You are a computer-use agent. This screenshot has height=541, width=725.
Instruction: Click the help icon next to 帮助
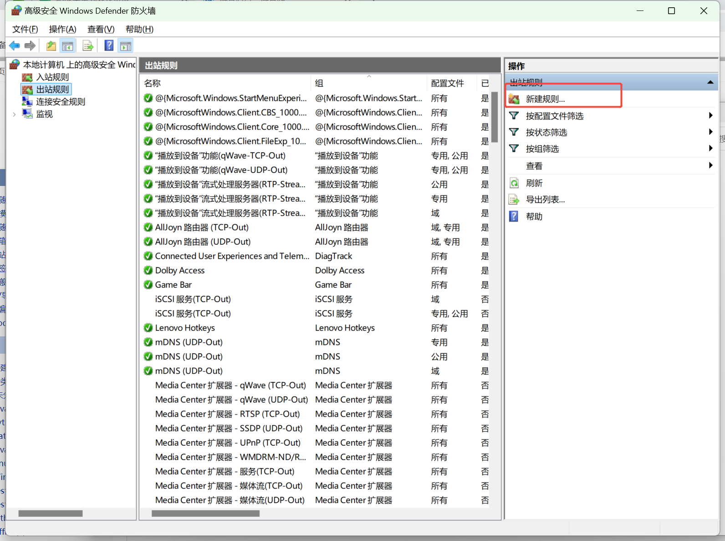coord(514,216)
